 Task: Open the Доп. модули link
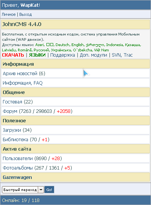(93, 55)
